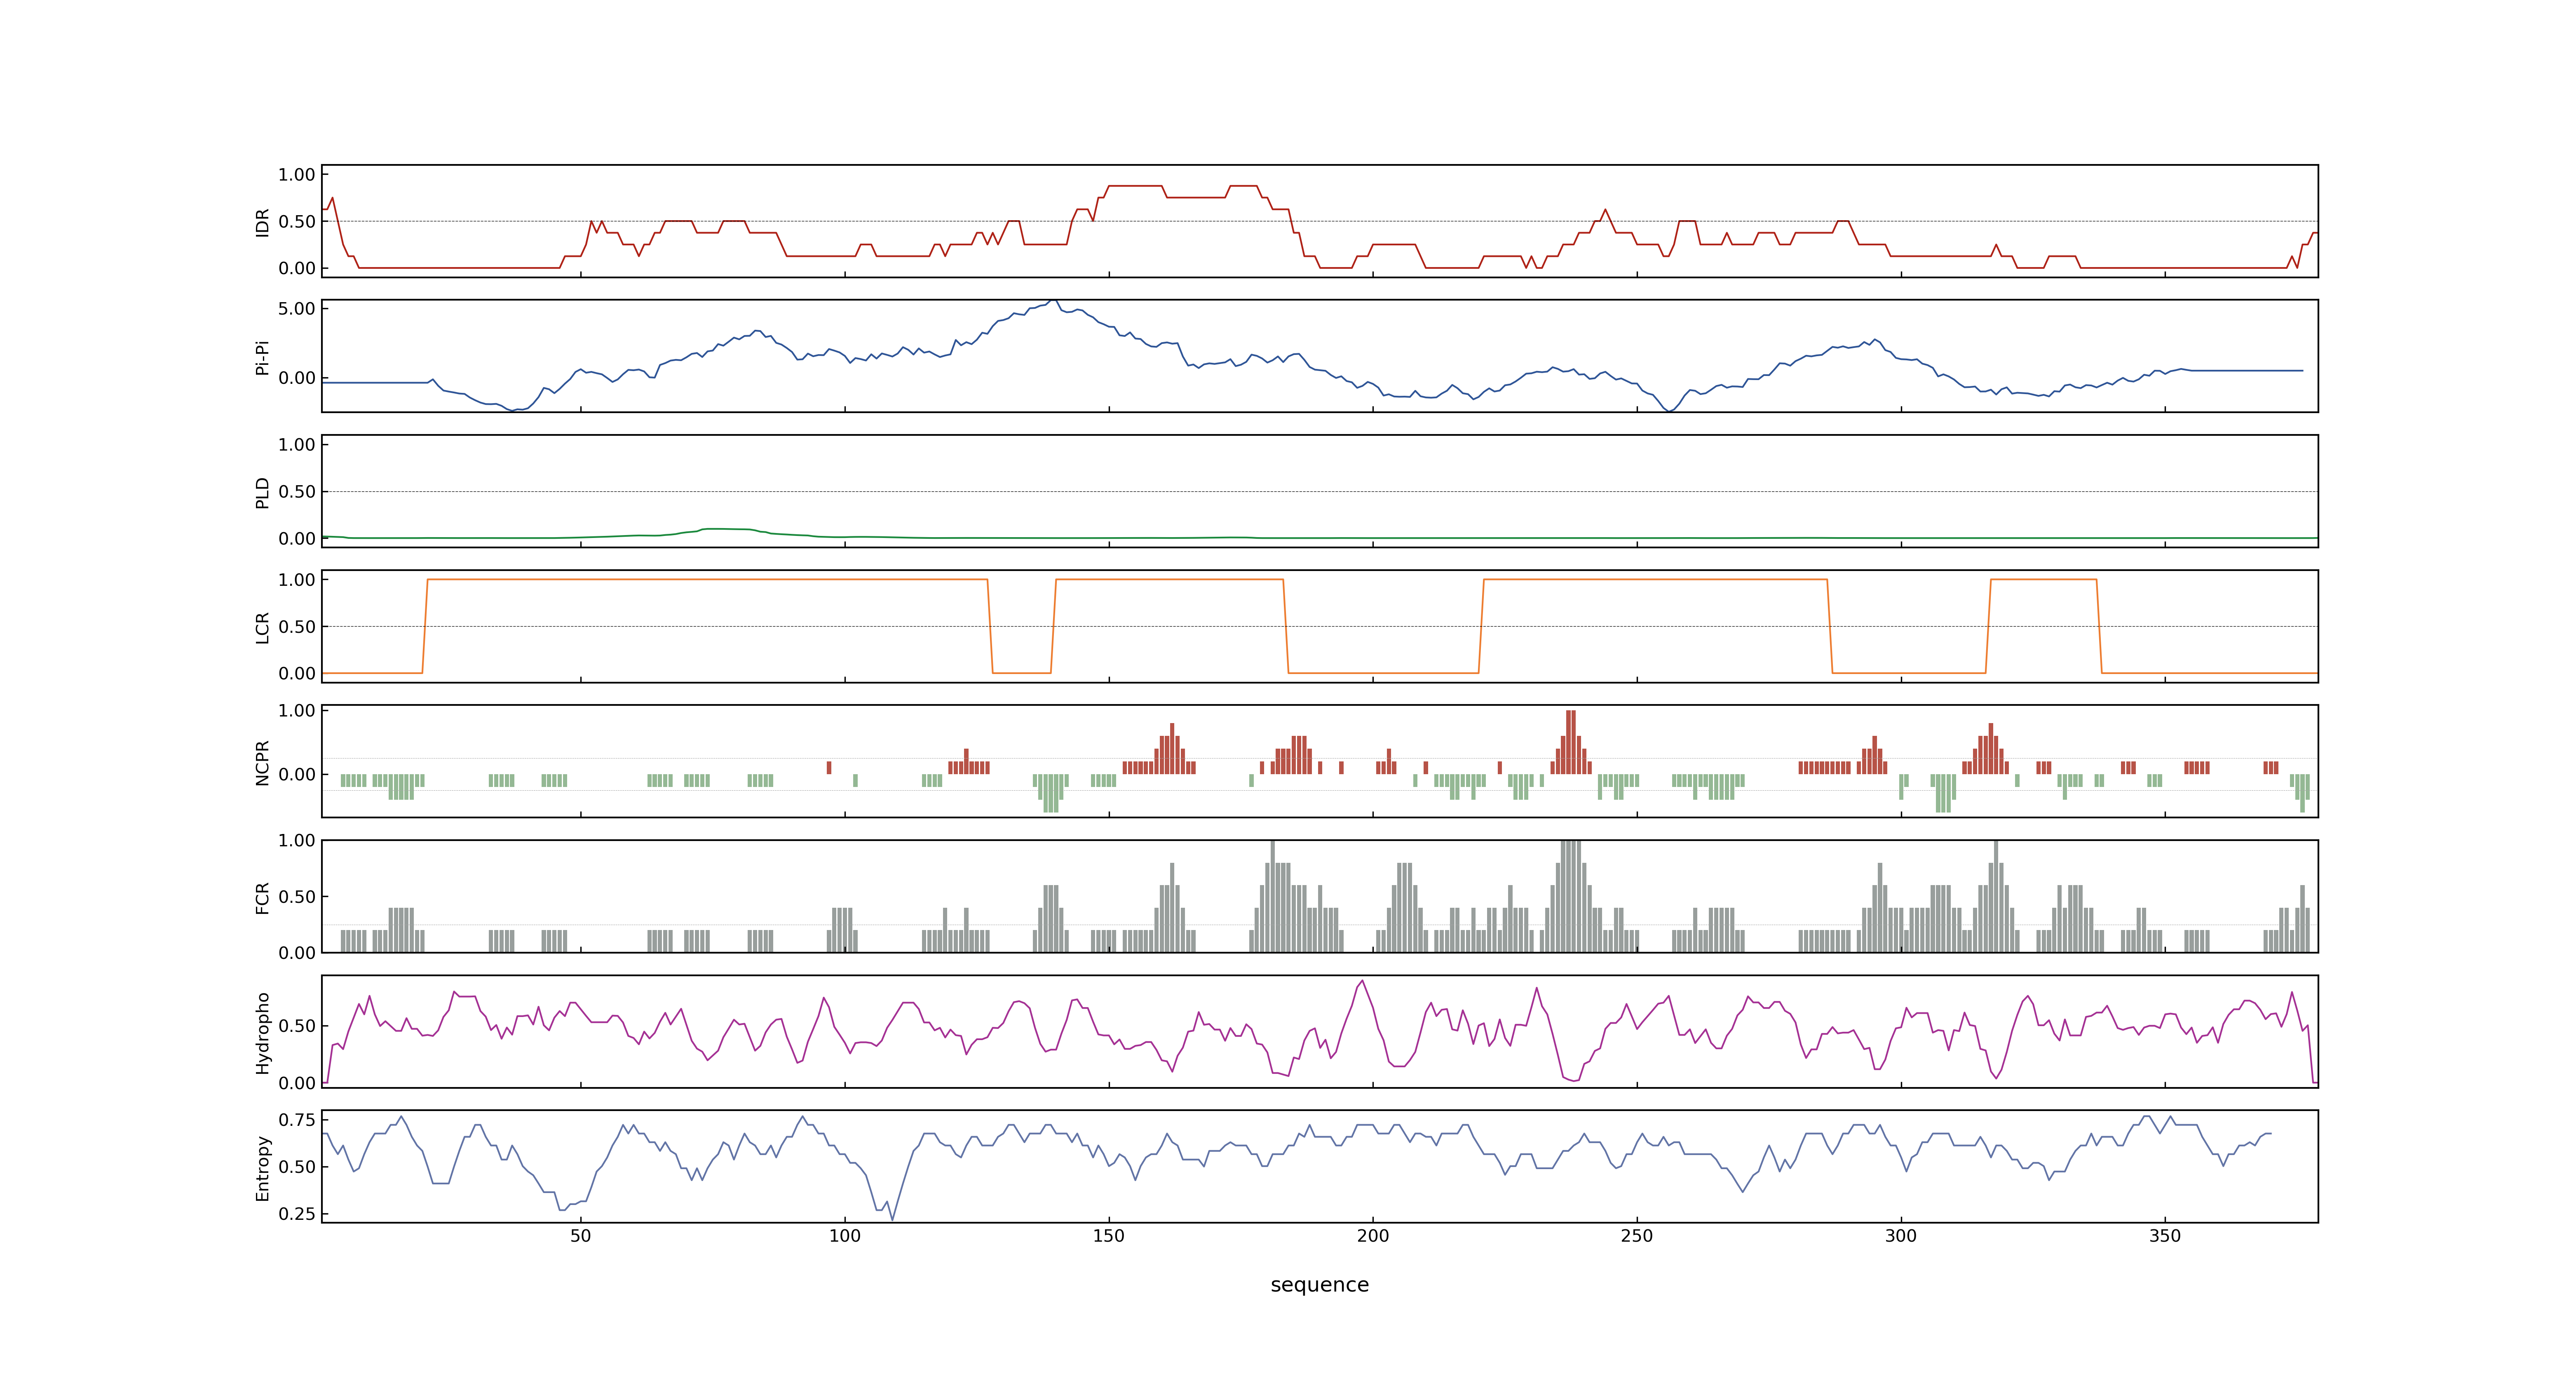Image resolution: width=2576 pixels, height=1374 pixels.
Task: Select the LCR y-axis label
Action: 263,627
